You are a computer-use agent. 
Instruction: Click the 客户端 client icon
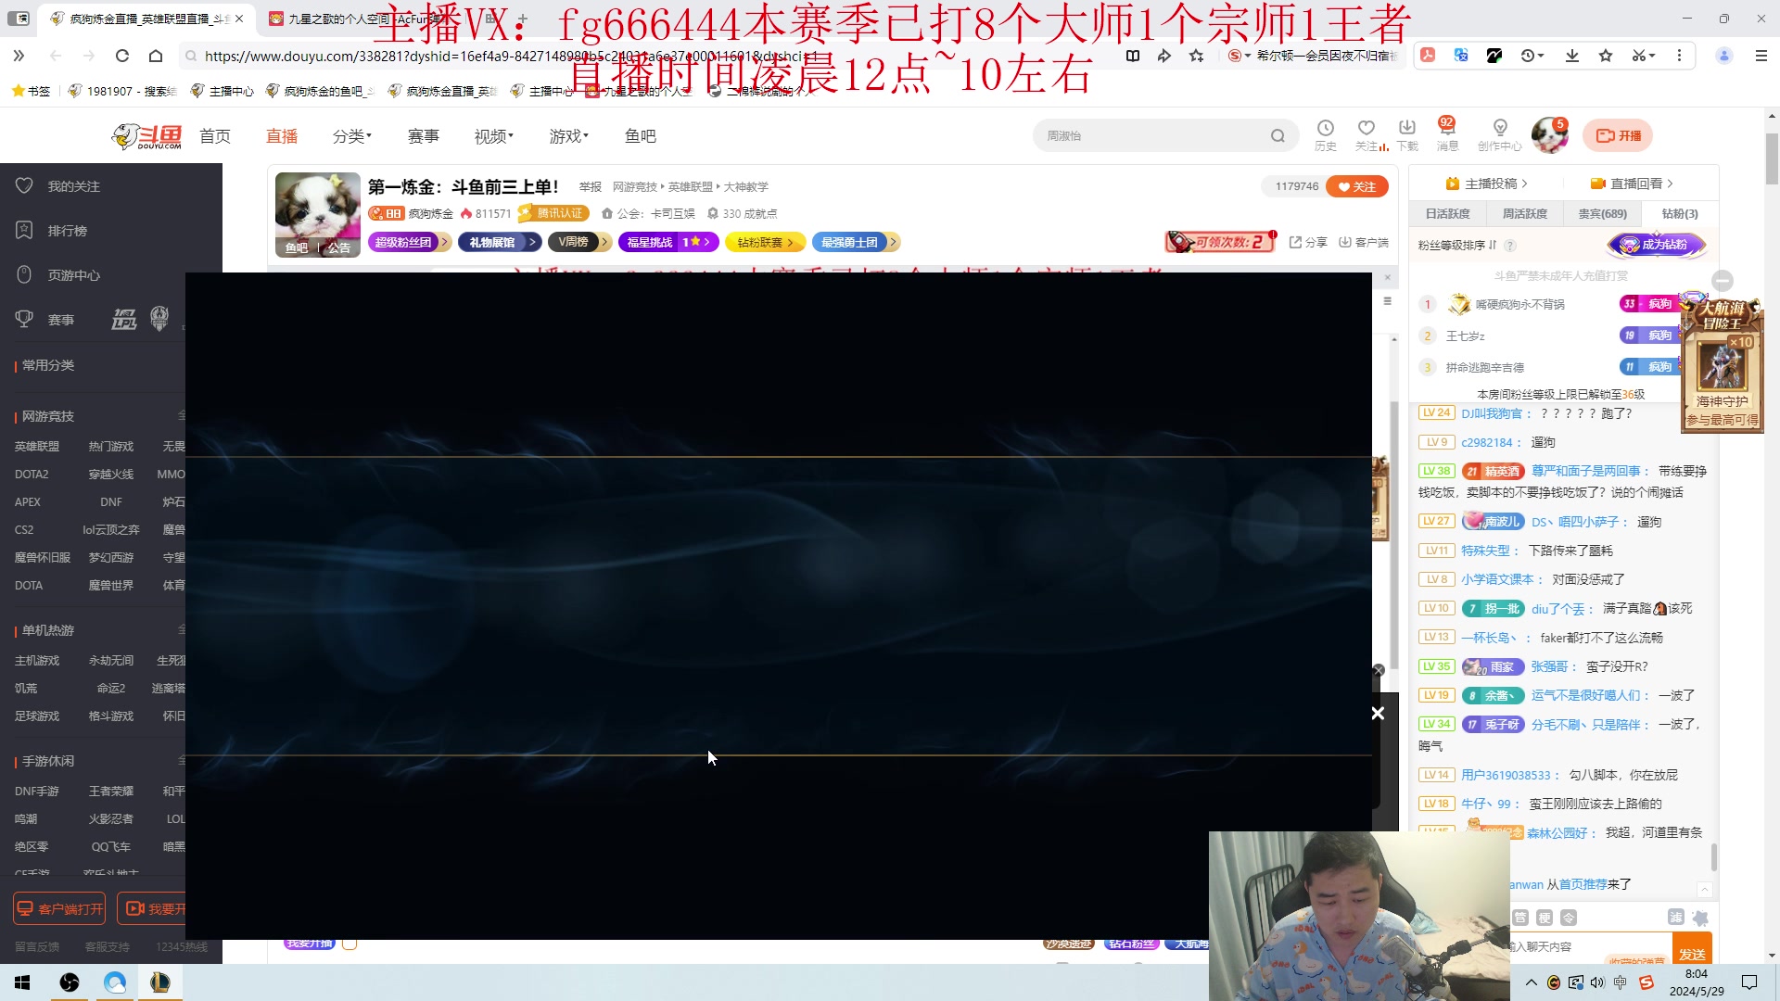(1364, 242)
